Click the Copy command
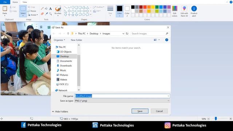233x131 pixels. (x=13, y=11)
